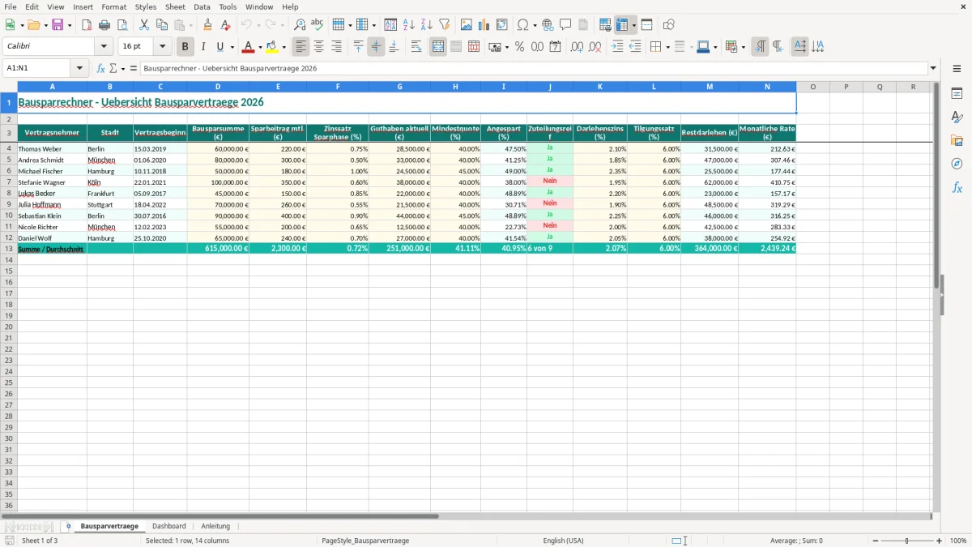This screenshot has height=547, width=972.
Task: Click the 100% zoom level
Action: pos(958,541)
